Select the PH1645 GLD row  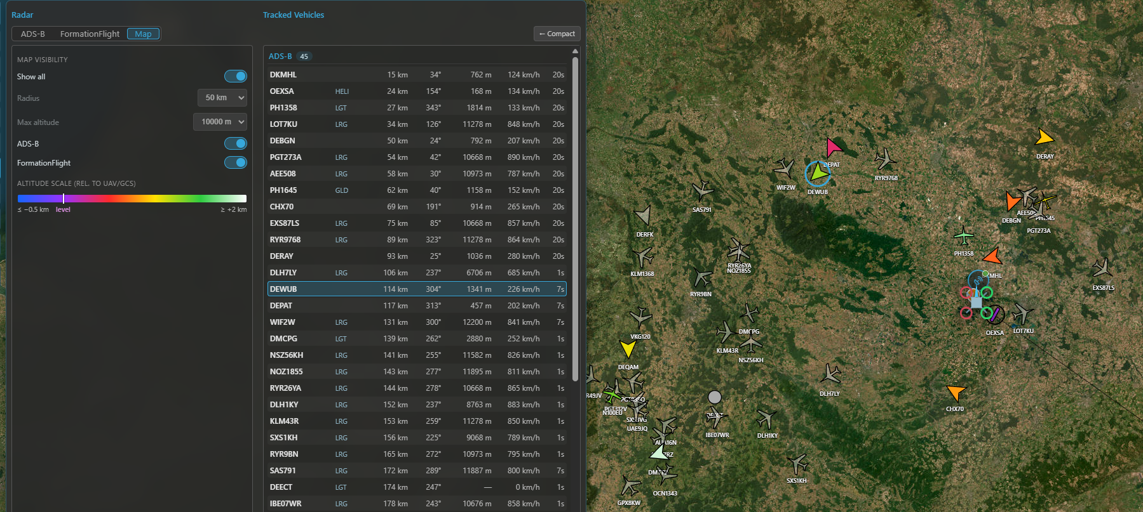tap(417, 190)
